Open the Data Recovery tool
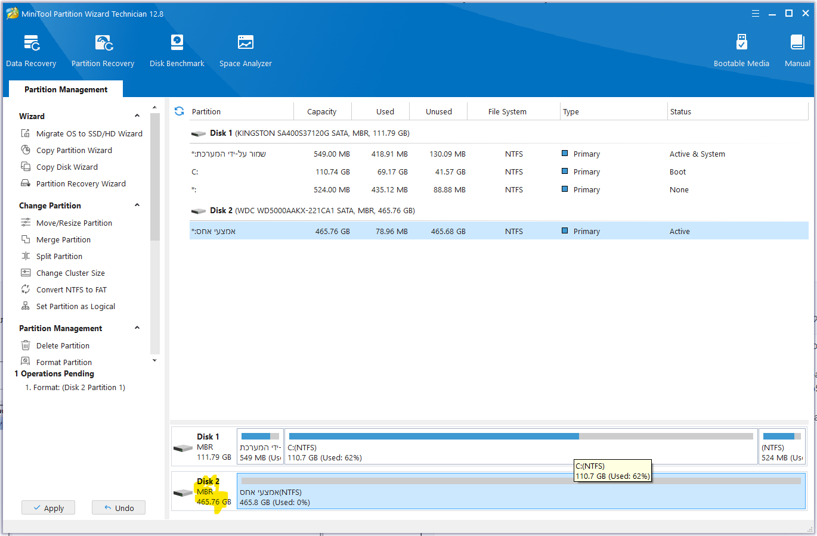 click(31, 51)
